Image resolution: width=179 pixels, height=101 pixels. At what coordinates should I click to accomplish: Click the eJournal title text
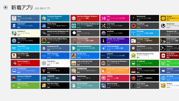click(170, 69)
